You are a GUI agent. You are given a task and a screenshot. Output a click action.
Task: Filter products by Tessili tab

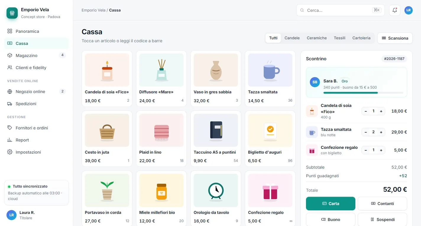[x=340, y=38]
